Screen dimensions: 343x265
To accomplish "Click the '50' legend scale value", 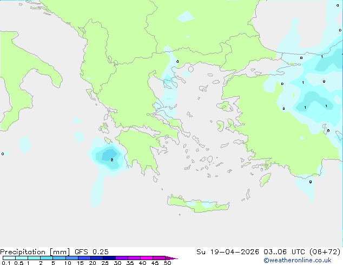I will pos(167,263).
